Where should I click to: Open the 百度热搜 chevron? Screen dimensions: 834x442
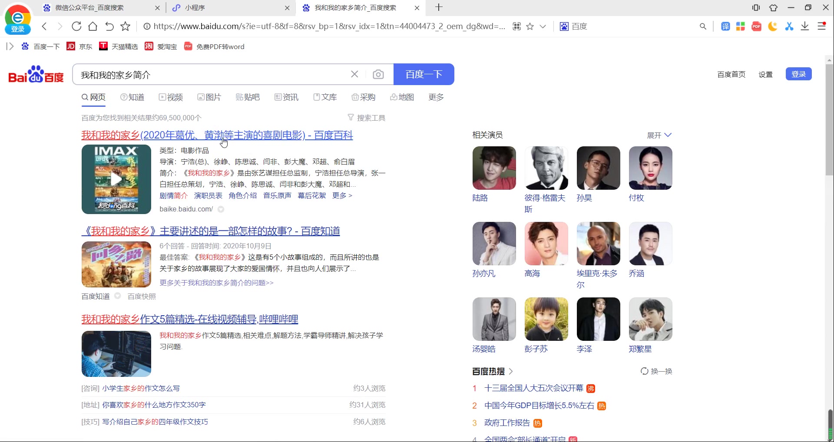511,371
